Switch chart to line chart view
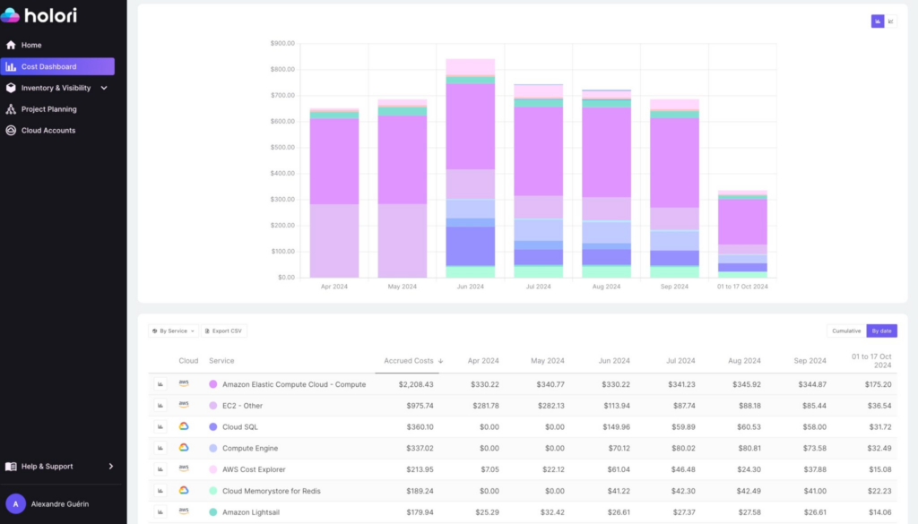Image resolution: width=918 pixels, height=524 pixels. click(x=889, y=20)
